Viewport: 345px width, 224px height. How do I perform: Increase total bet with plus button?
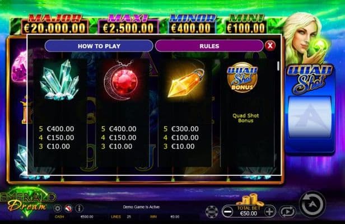click(x=269, y=212)
